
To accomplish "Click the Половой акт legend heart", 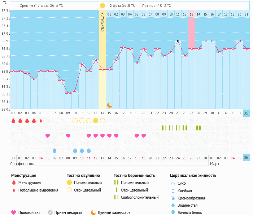I will point(14,212).
